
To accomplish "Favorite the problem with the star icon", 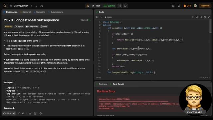I will [30, 113].
